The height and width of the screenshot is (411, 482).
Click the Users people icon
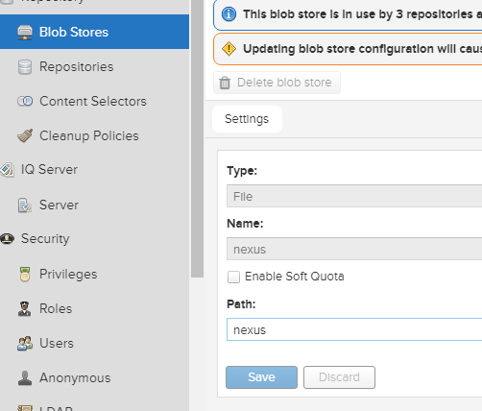25,343
